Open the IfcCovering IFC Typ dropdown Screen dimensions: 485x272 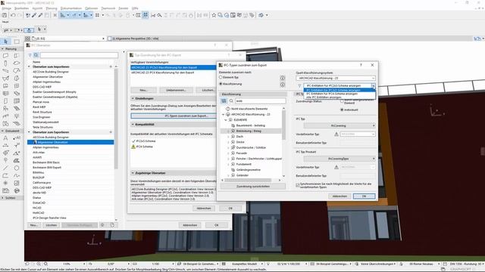[339, 125]
